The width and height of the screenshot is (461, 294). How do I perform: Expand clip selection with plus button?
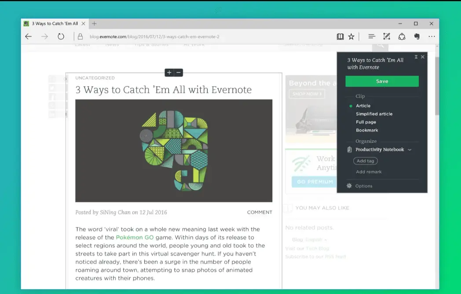point(169,73)
